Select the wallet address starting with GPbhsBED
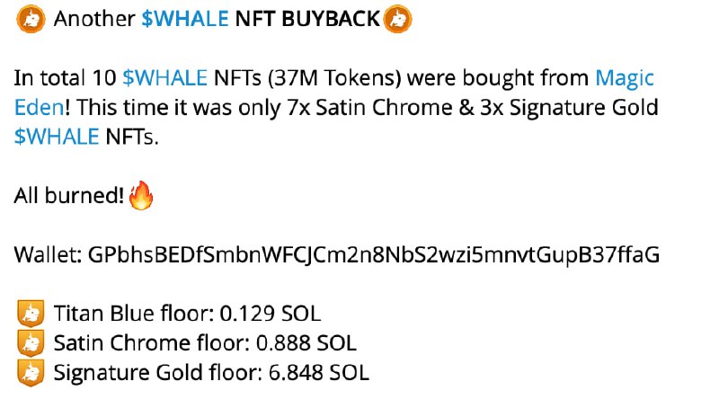 point(374,255)
